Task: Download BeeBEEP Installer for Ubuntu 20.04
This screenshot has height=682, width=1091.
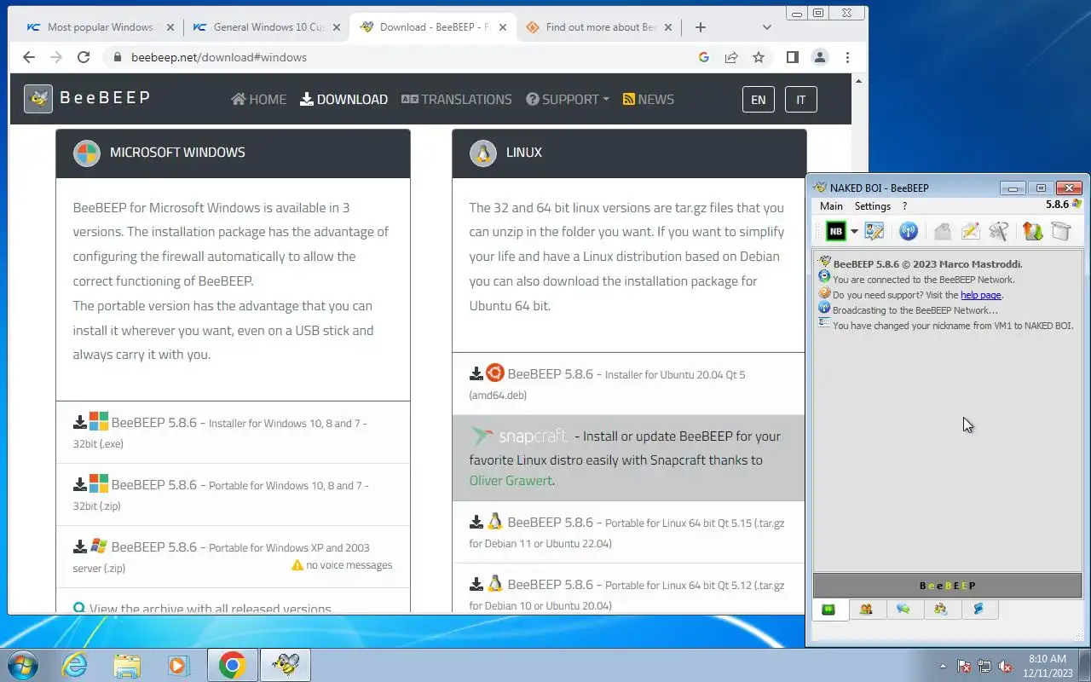Action: [628, 384]
